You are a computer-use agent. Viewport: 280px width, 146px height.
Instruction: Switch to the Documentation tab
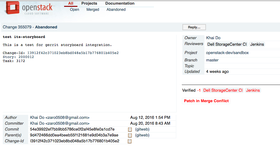coord(120,3)
